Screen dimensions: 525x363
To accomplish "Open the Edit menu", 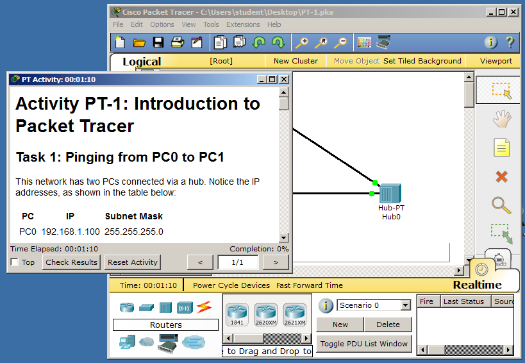I will 137,24.
